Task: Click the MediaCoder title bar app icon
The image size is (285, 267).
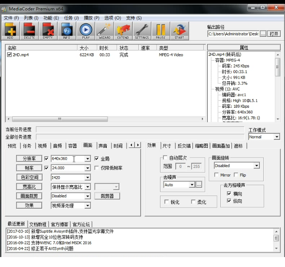Action: (4, 9)
